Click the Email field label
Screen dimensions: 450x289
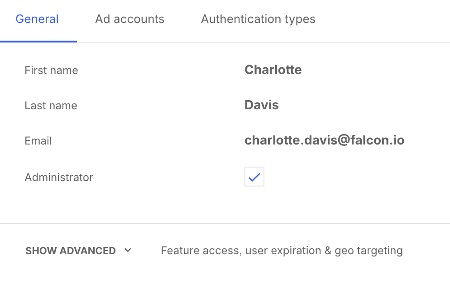[x=38, y=141]
